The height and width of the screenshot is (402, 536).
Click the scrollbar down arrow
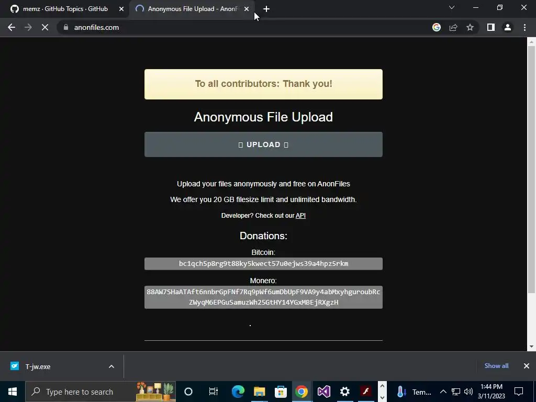point(531,347)
